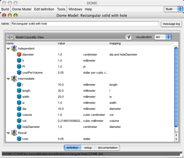Click the Model Causality View combo field
This screenshot has height=158, width=184.
(x=70, y=37)
